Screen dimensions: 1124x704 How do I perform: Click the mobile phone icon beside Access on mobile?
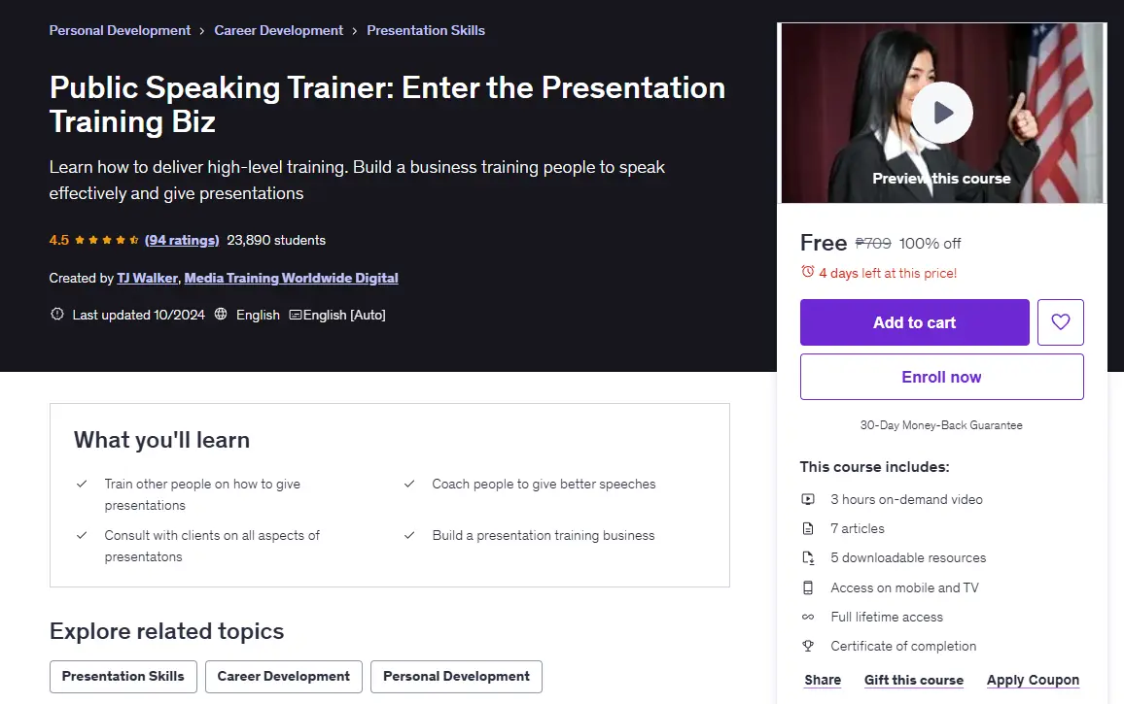click(x=808, y=587)
